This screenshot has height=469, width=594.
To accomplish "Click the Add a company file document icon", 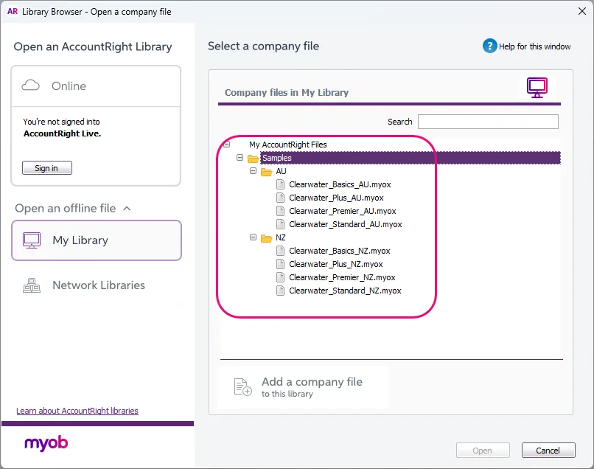I will 242,387.
